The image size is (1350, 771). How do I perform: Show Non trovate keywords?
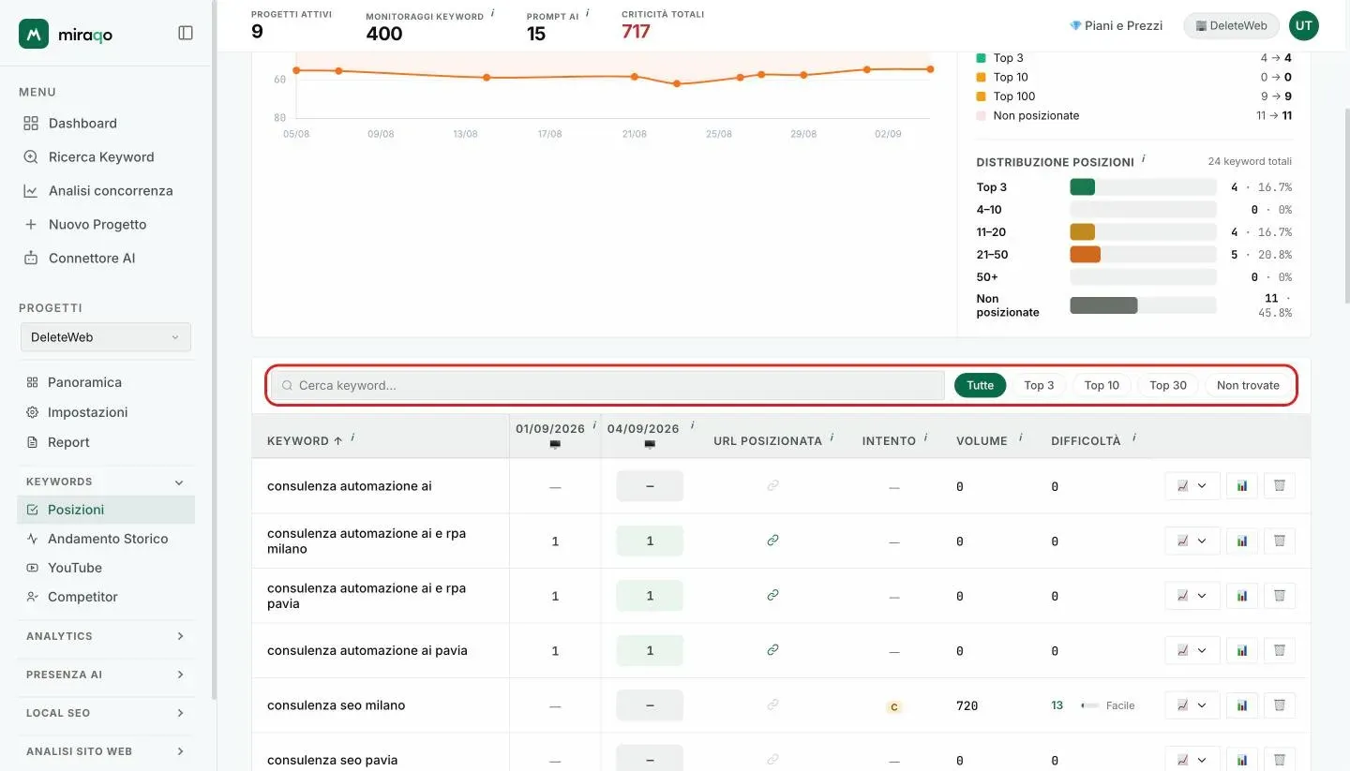[1248, 385]
